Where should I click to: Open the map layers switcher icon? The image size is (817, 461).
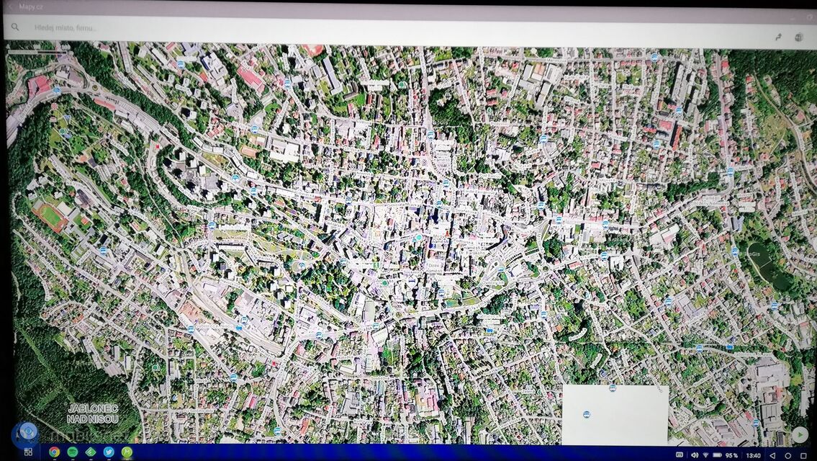point(798,37)
